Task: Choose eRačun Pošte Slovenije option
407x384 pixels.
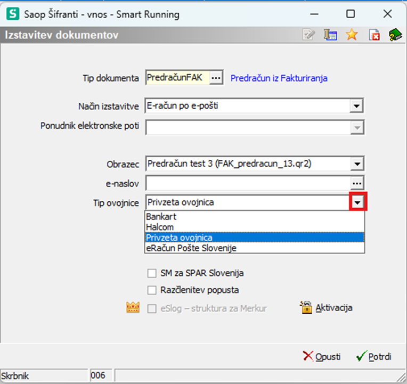Action: coord(255,248)
